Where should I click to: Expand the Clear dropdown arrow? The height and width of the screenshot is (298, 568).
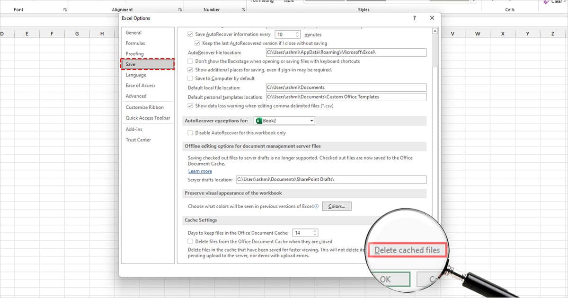[564, 1]
